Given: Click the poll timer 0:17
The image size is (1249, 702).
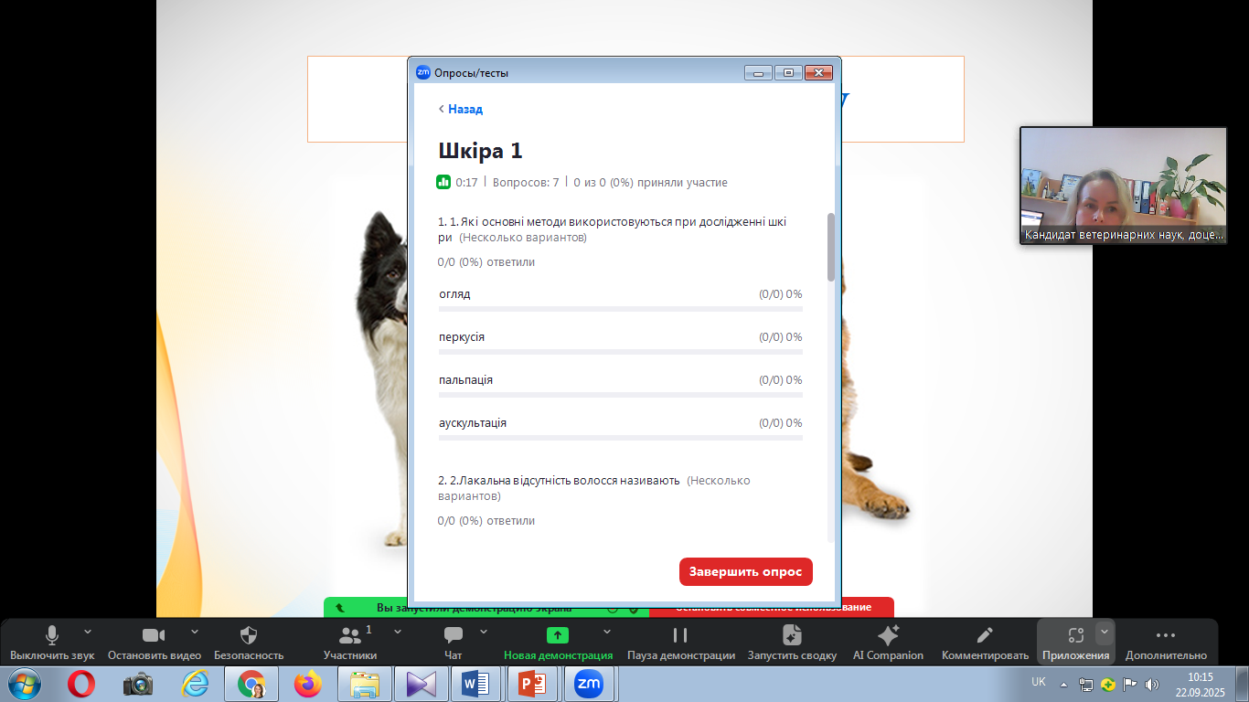Looking at the screenshot, I should (467, 182).
